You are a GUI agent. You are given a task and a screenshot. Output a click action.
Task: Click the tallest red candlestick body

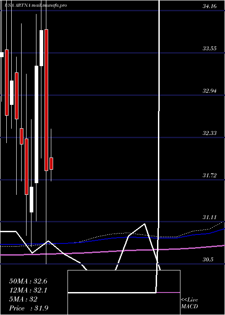(46, 100)
